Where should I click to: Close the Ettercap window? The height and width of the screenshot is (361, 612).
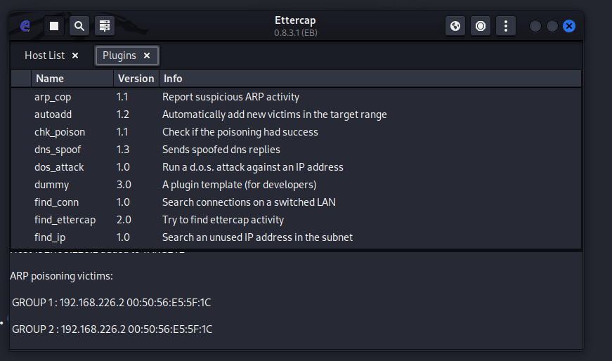tap(569, 26)
